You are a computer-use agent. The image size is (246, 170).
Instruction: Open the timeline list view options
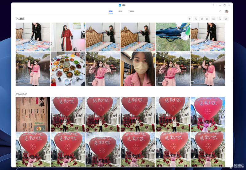click(213, 19)
